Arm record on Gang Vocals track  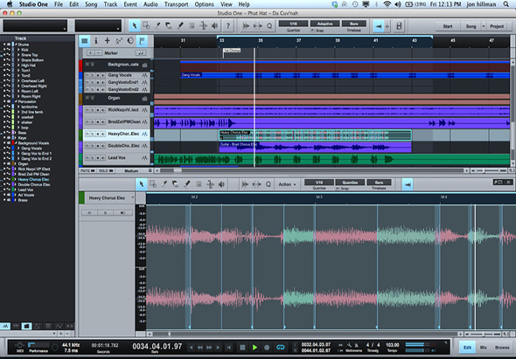pyautogui.click(x=98, y=75)
